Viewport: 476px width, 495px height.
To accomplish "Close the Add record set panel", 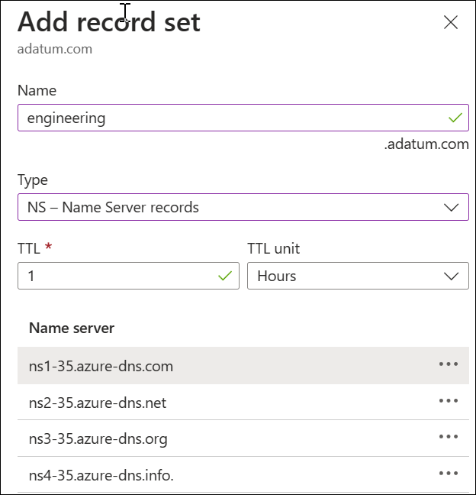I will click(x=451, y=22).
